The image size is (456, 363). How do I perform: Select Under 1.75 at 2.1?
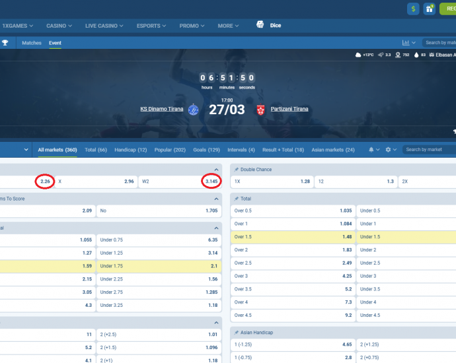159,266
